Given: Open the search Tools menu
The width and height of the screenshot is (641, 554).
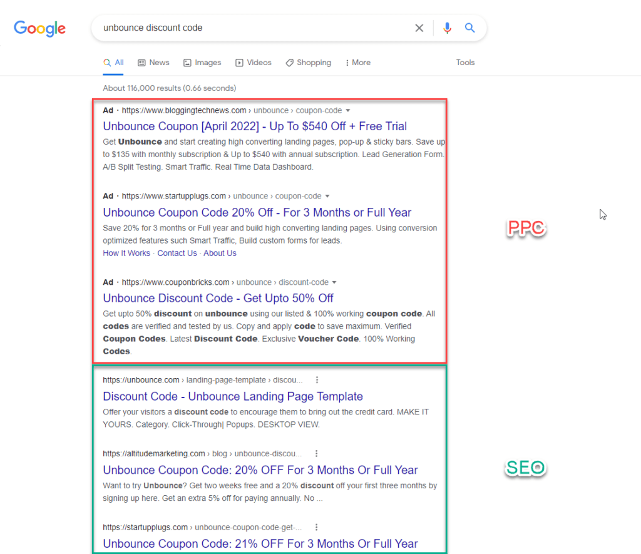Looking at the screenshot, I should (465, 63).
